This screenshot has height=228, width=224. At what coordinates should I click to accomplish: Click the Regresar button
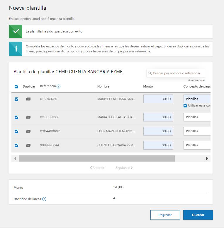pos(165,215)
